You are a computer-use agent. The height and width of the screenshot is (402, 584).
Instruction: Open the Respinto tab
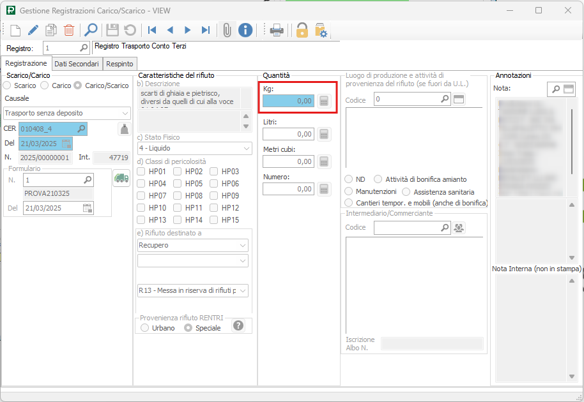pos(119,64)
